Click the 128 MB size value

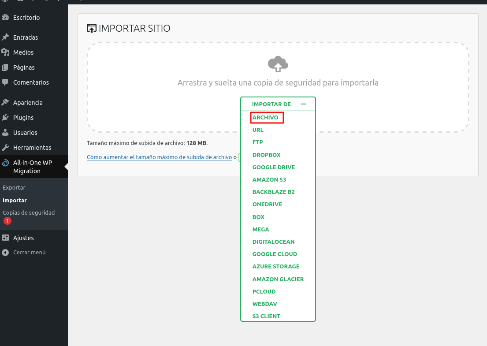click(196, 143)
